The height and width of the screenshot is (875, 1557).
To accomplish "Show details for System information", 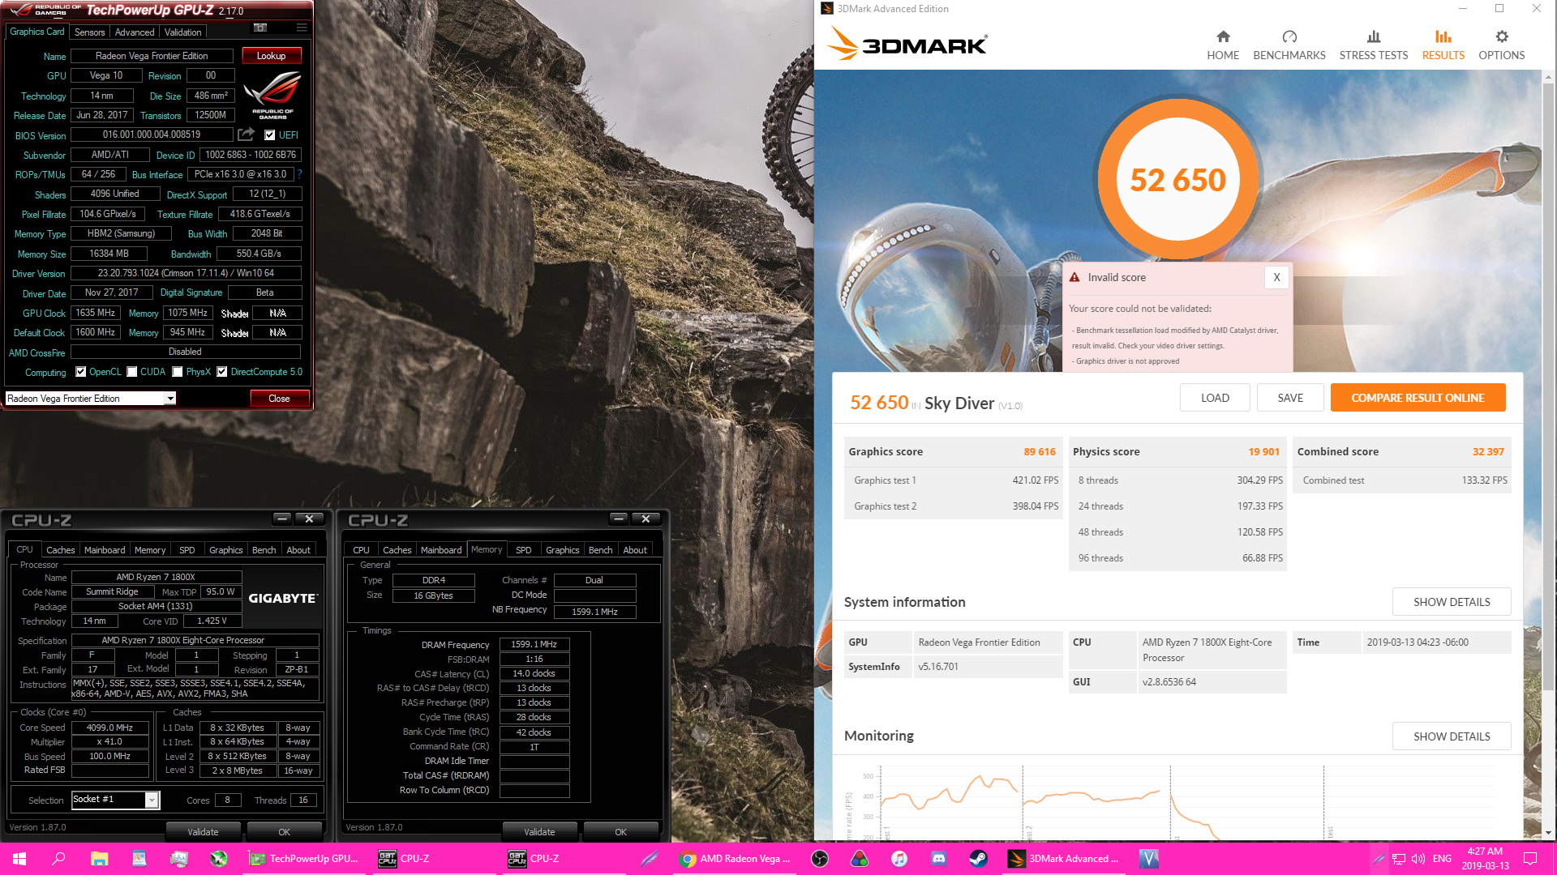I will point(1452,602).
